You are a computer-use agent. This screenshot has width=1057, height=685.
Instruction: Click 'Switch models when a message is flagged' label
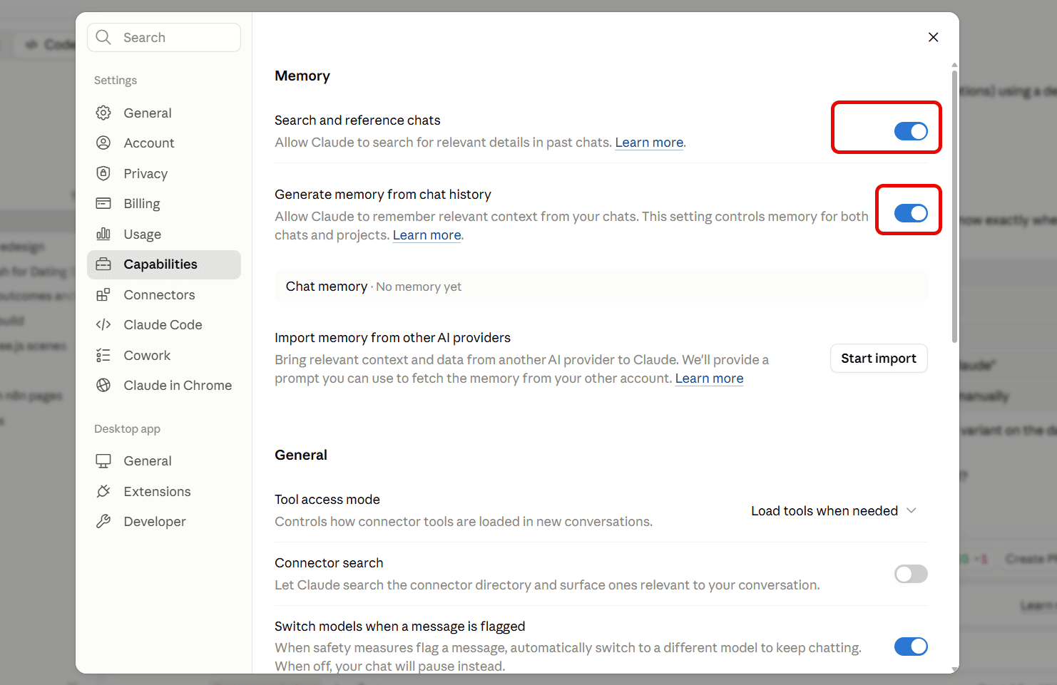[x=400, y=627]
